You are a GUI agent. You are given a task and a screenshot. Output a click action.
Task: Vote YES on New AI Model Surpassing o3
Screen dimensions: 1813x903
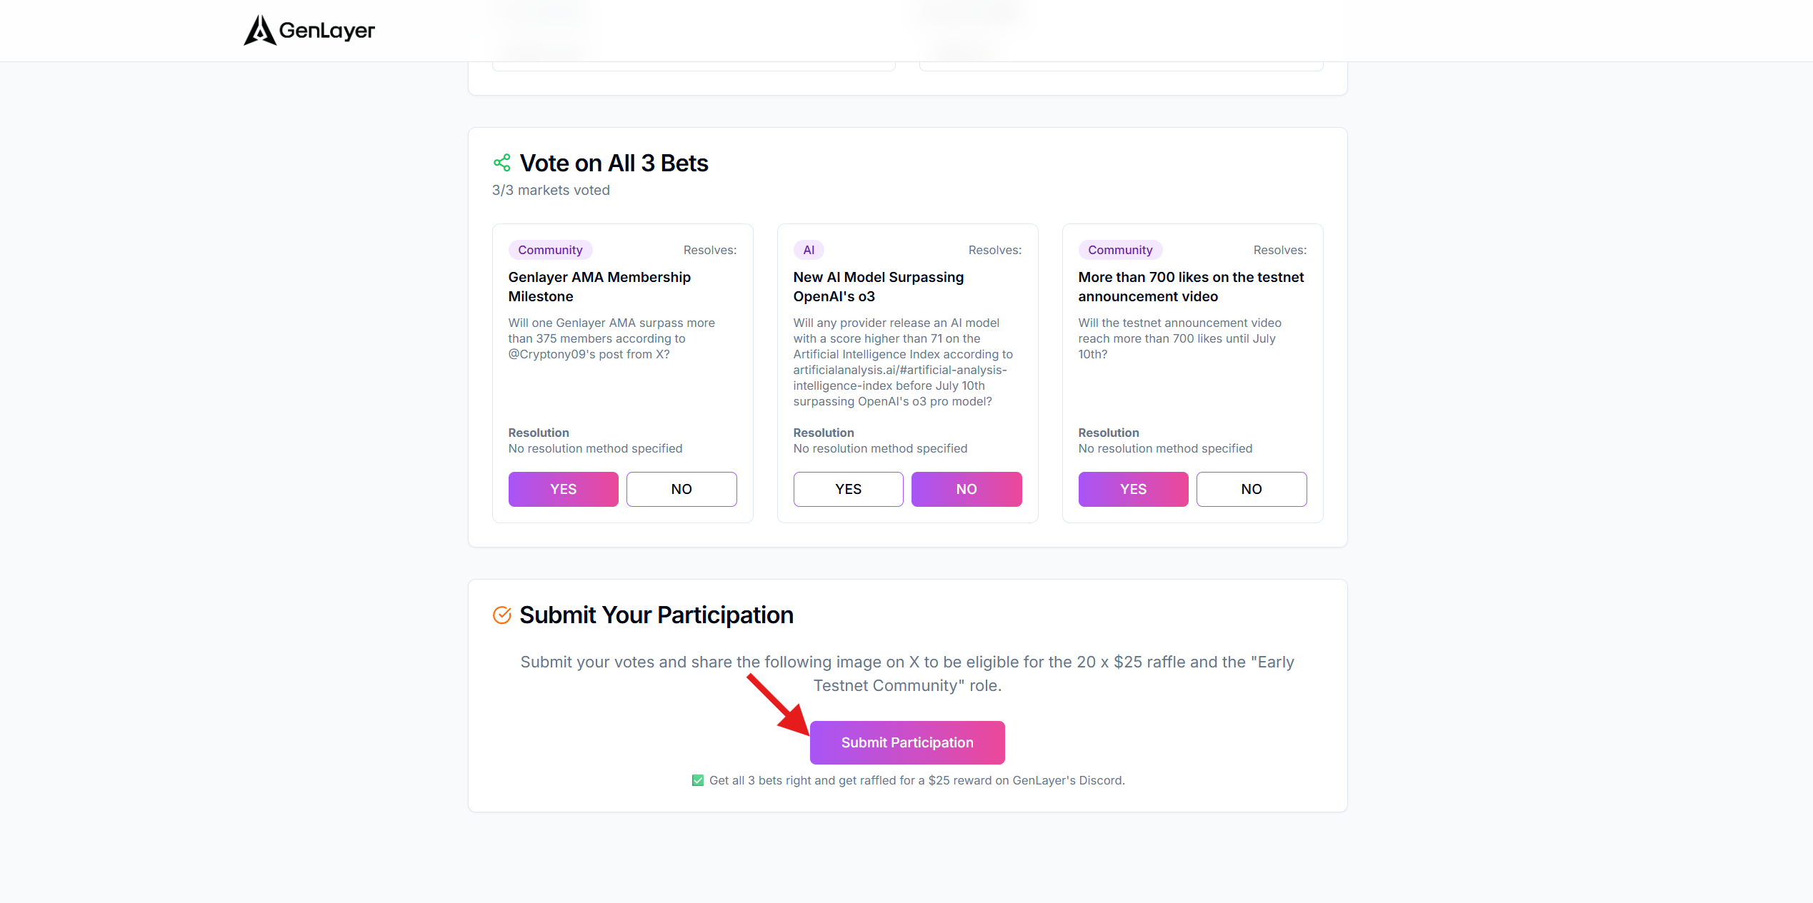click(849, 489)
